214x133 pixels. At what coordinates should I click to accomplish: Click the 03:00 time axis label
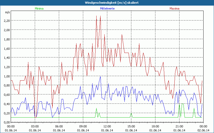35,126
